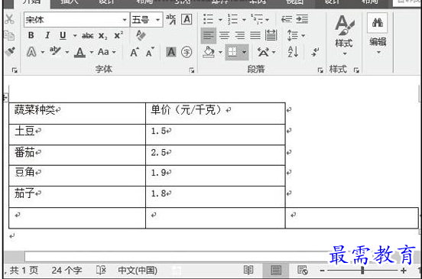Open the Paragraph dialog launcher
Viewport: 422px width, 279px height.
pos(320,70)
